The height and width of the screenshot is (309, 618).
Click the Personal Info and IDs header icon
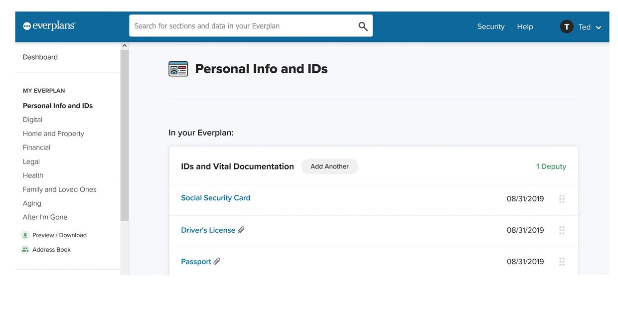click(x=178, y=69)
